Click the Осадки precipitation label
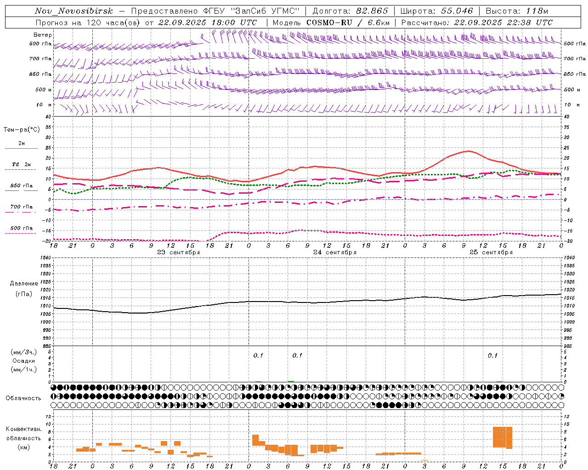The image size is (588, 470). 24,361
